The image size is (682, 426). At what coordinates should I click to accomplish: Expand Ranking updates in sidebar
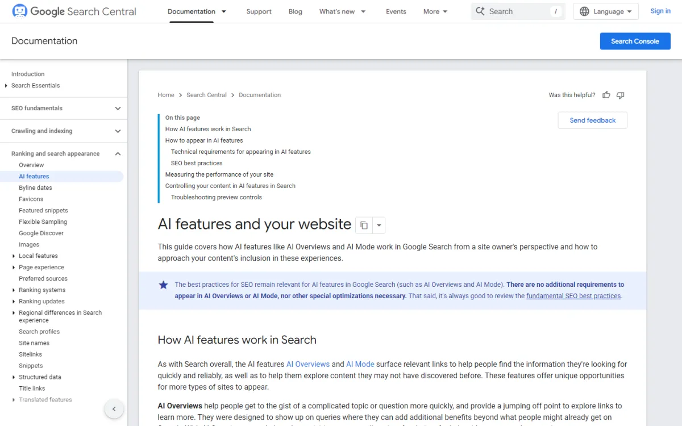click(x=14, y=302)
